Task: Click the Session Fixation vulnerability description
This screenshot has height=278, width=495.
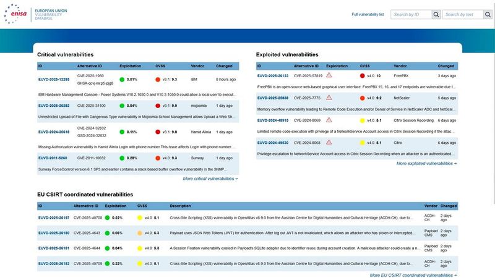Action: (x=295, y=248)
